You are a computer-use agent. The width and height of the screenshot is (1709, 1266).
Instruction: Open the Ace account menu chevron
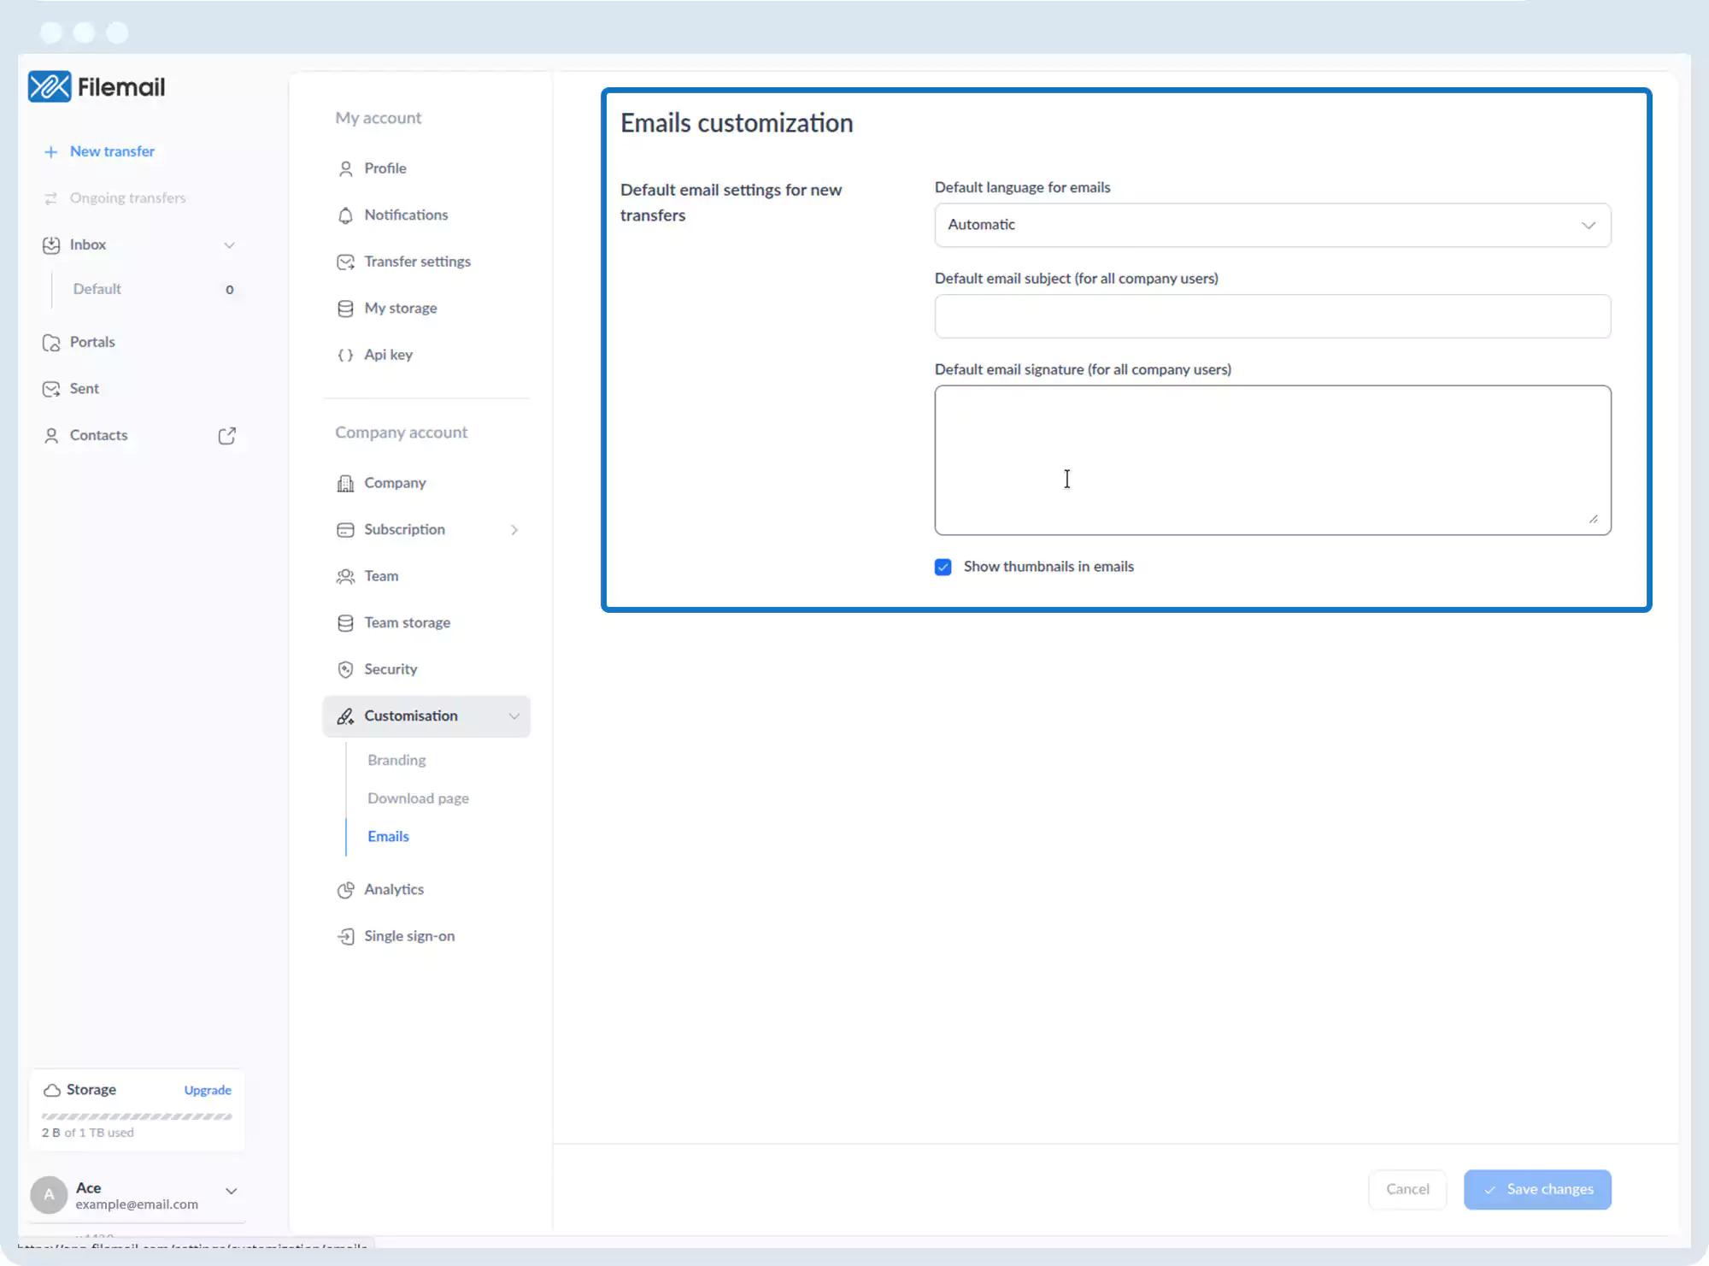(231, 1191)
